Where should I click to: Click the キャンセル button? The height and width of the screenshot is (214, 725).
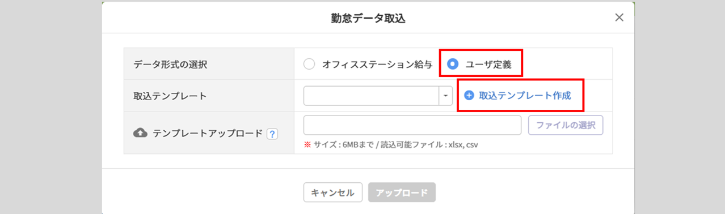click(x=332, y=192)
